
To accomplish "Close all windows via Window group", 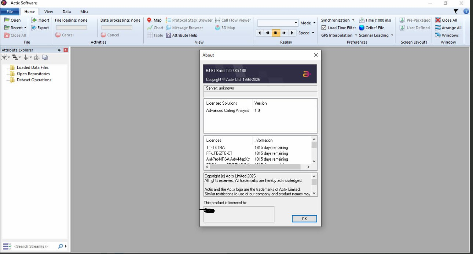I will [x=446, y=20].
